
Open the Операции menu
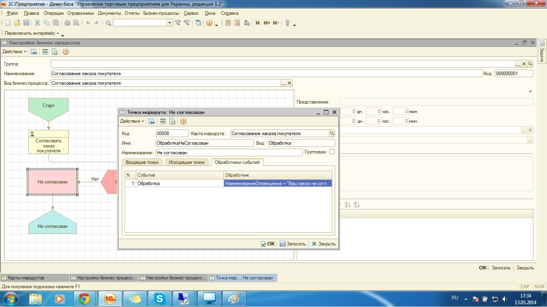[x=54, y=13]
